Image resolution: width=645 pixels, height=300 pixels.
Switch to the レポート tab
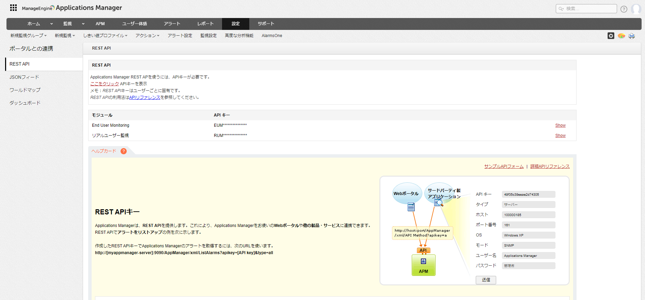[x=205, y=24]
